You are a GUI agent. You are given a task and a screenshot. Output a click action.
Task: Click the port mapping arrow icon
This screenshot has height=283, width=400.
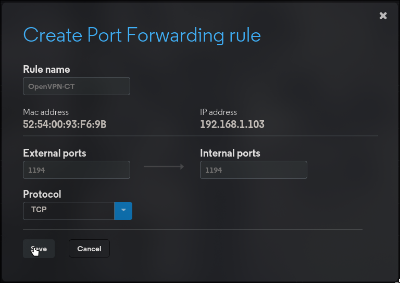coord(164,167)
